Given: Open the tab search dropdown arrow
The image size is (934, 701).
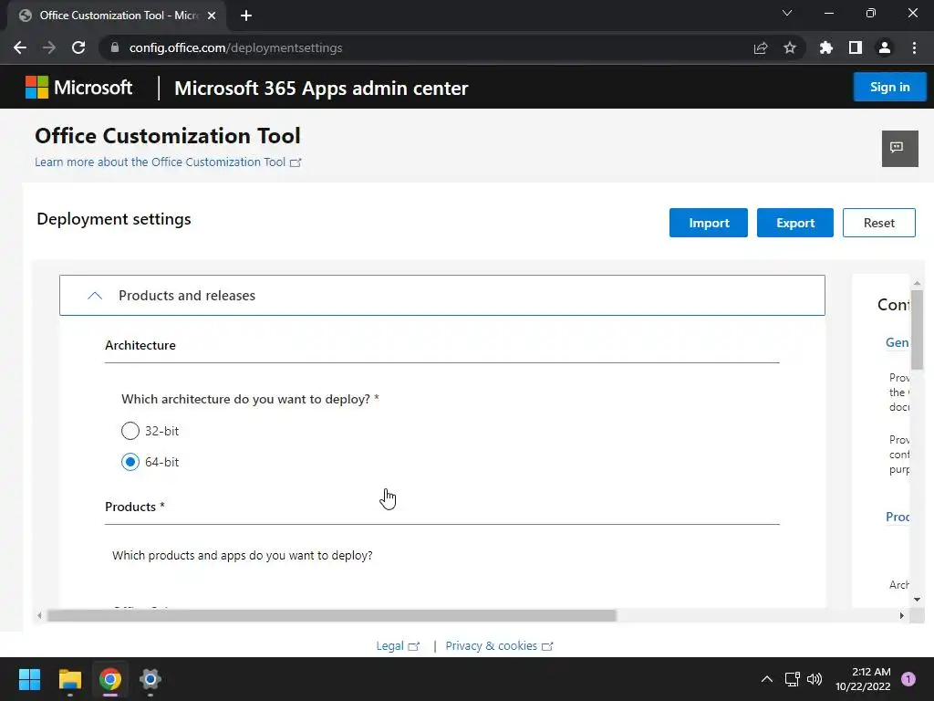Looking at the screenshot, I should 787,13.
